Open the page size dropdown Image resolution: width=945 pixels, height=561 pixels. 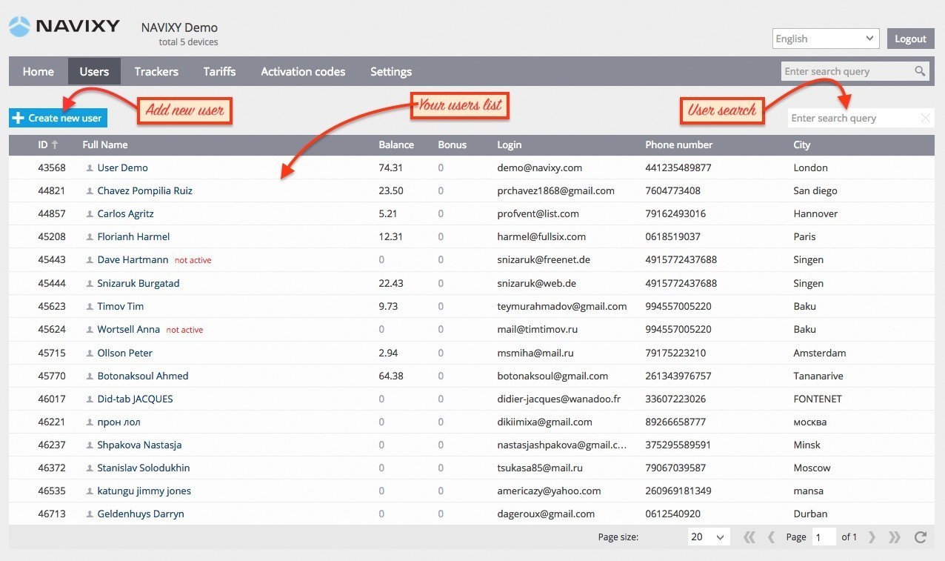click(709, 537)
